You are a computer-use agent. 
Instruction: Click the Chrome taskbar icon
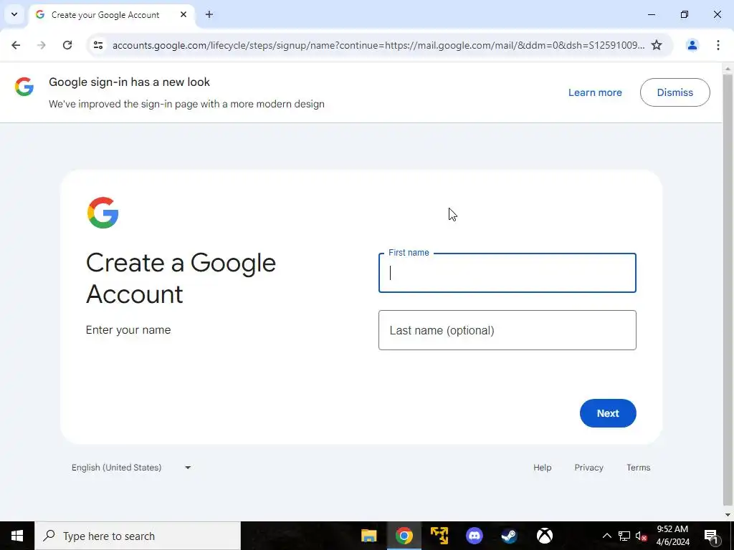pyautogui.click(x=404, y=536)
